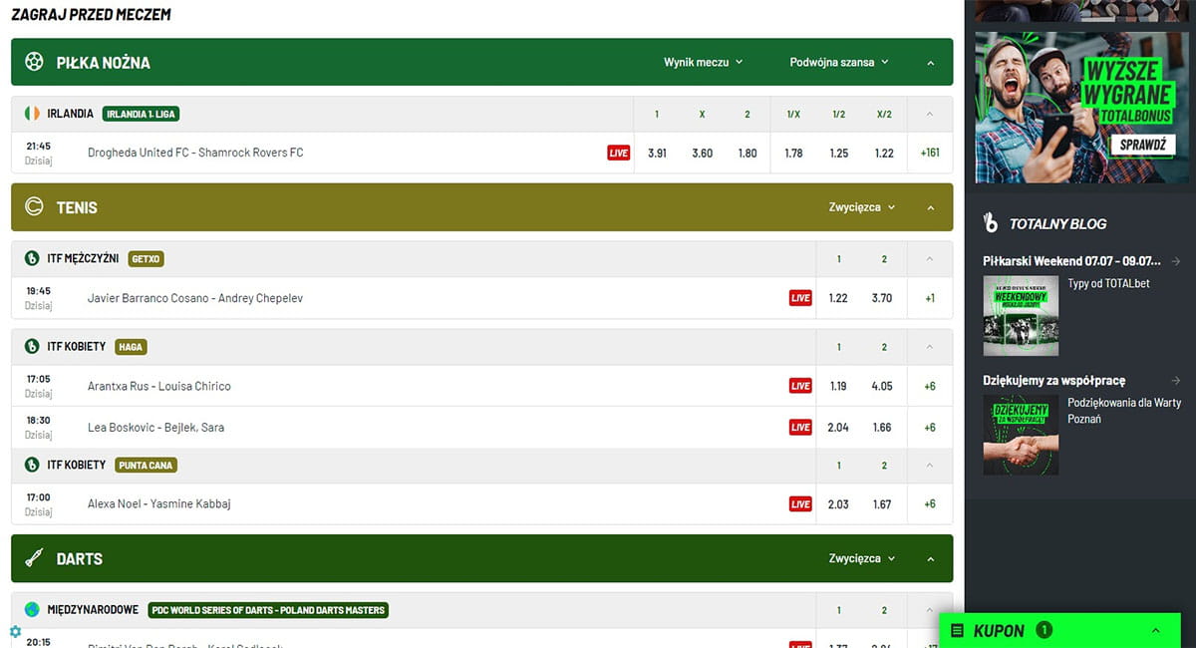Click the Irish flag icon next to Irlandia
The height and width of the screenshot is (648, 1196).
click(x=33, y=114)
